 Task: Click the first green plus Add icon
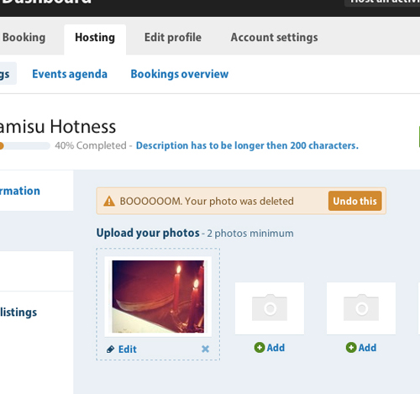pyautogui.click(x=260, y=348)
